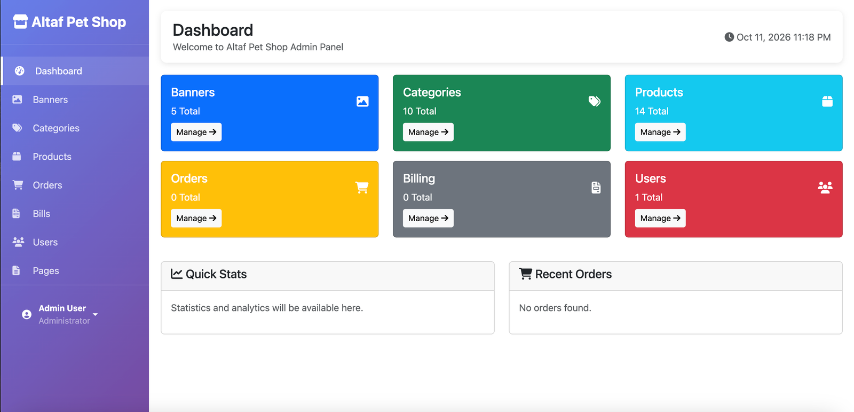Viewport: 854px width, 412px height.
Task: Click the 'Welcome to Altaf Pet Shop Admin Panel' subtitle
Action: (258, 47)
